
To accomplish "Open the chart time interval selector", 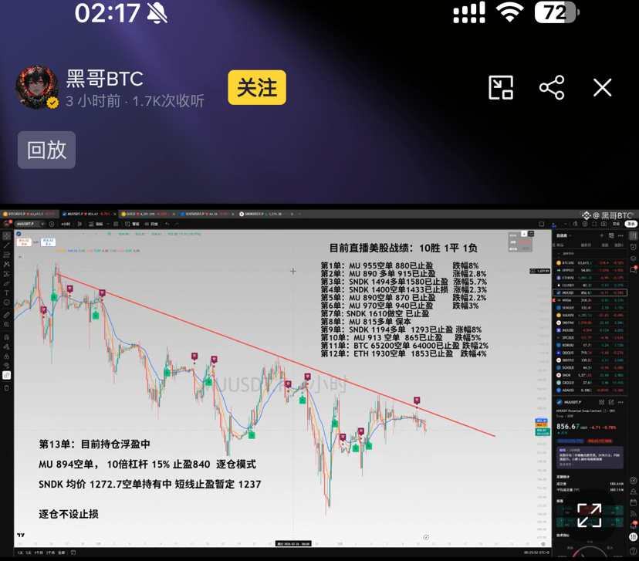I will pyautogui.click(x=66, y=224).
